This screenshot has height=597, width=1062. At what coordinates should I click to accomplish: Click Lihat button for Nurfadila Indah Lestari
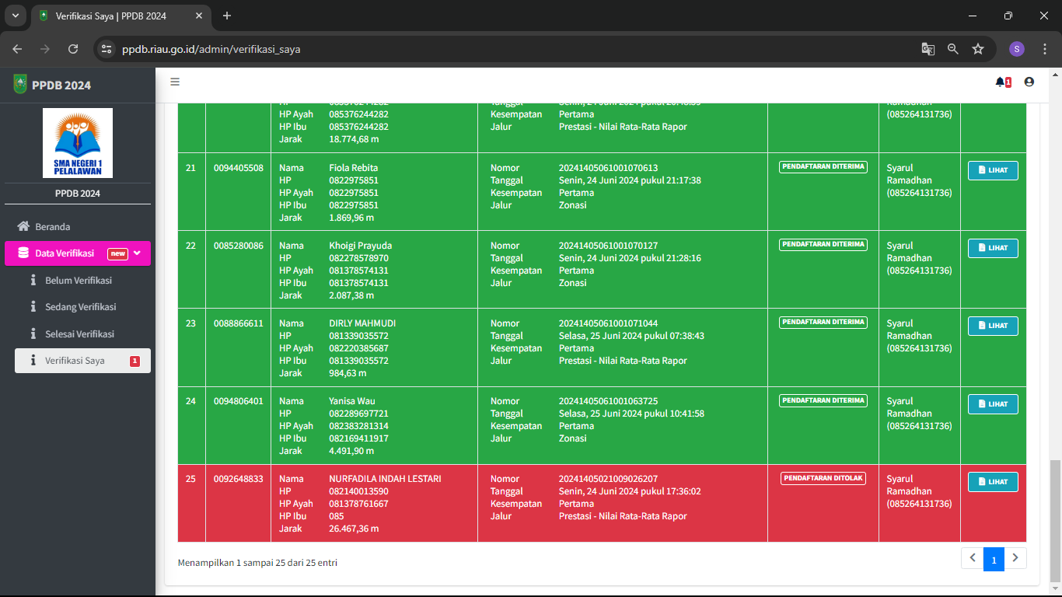(x=992, y=482)
